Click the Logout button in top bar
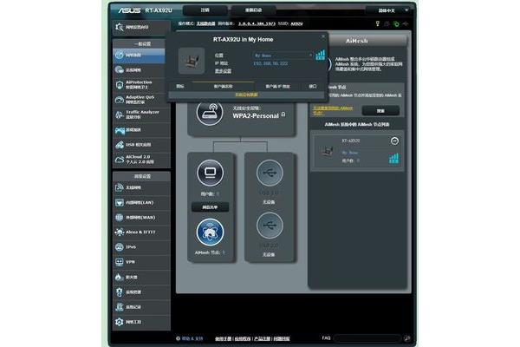Viewport: 520px width, 347px height. 205,10
